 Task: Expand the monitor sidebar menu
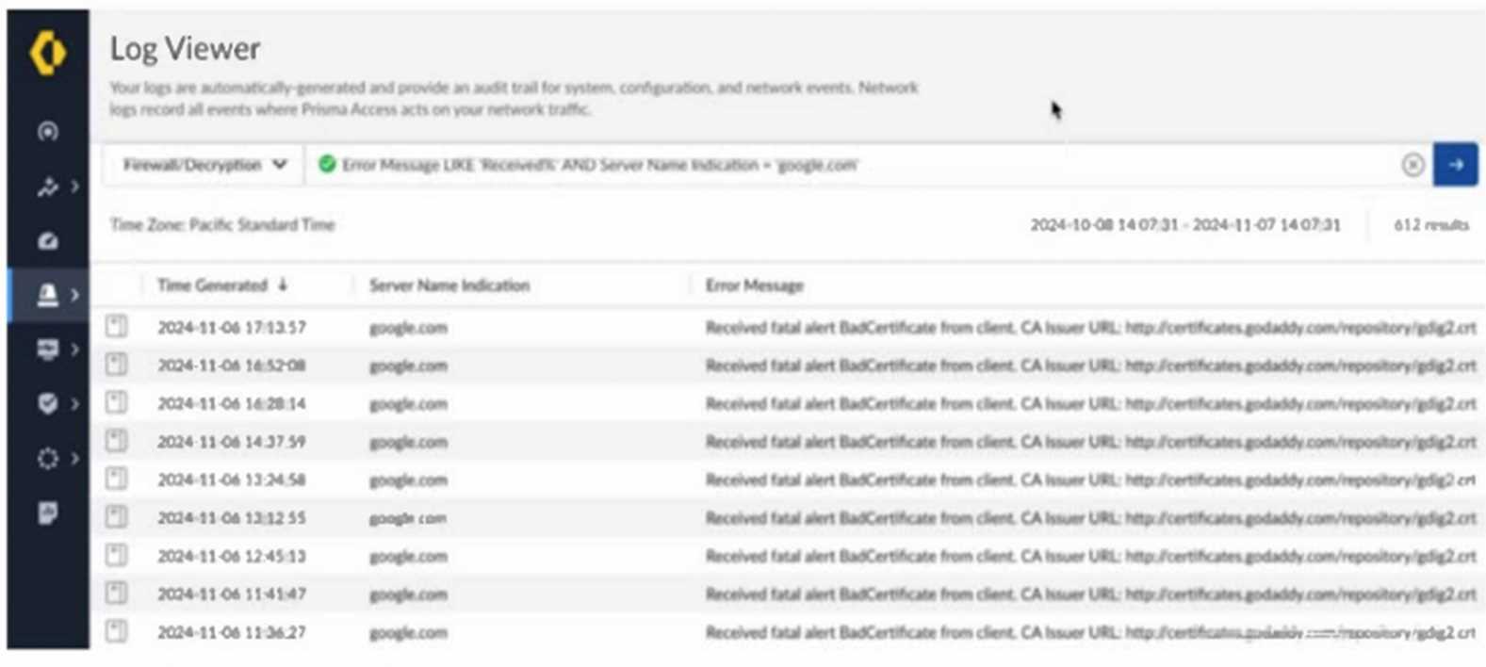point(56,350)
